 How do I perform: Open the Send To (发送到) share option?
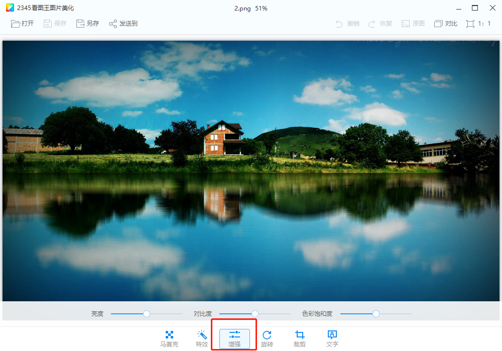[x=123, y=24]
